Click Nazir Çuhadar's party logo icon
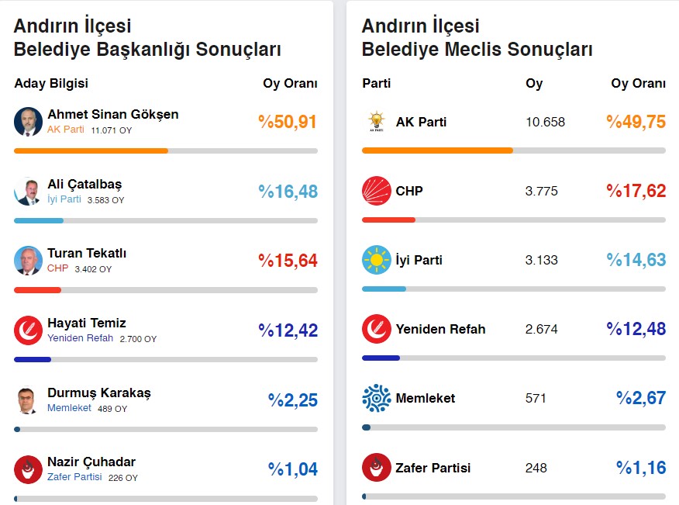Screen dimensions: 679x505 point(29,469)
